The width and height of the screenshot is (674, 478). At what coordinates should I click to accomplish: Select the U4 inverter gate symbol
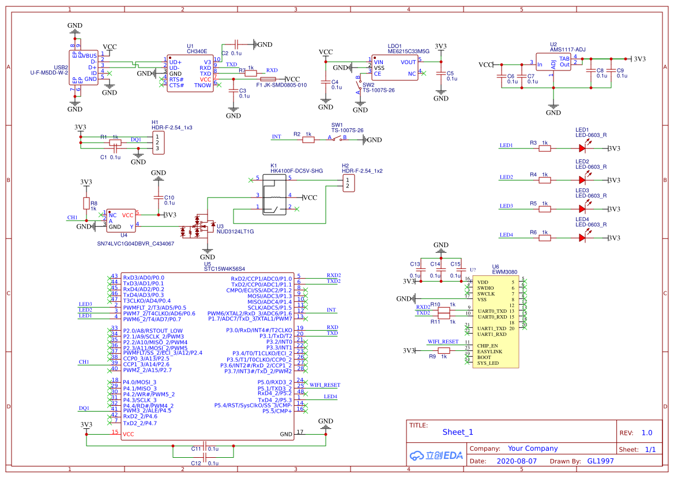coord(121,221)
